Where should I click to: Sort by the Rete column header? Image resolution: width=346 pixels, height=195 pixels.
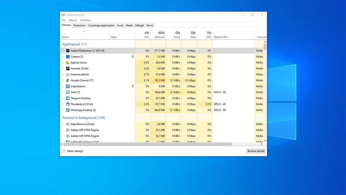point(189,35)
